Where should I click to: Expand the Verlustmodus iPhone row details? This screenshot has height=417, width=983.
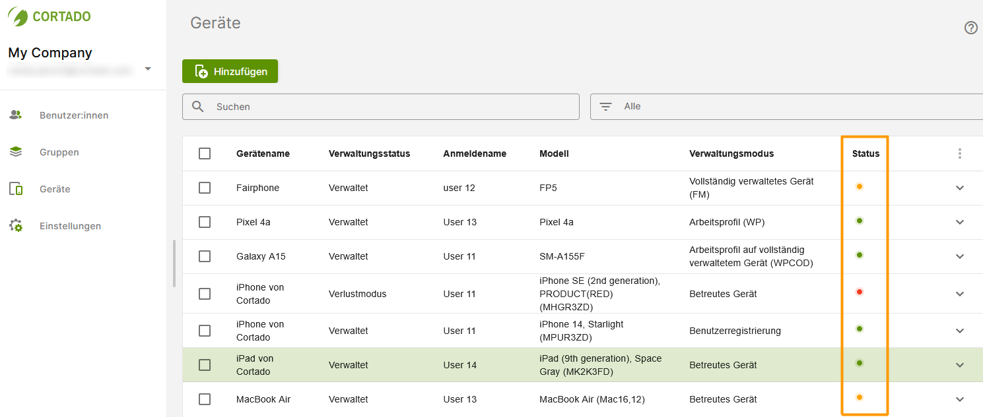pos(960,294)
